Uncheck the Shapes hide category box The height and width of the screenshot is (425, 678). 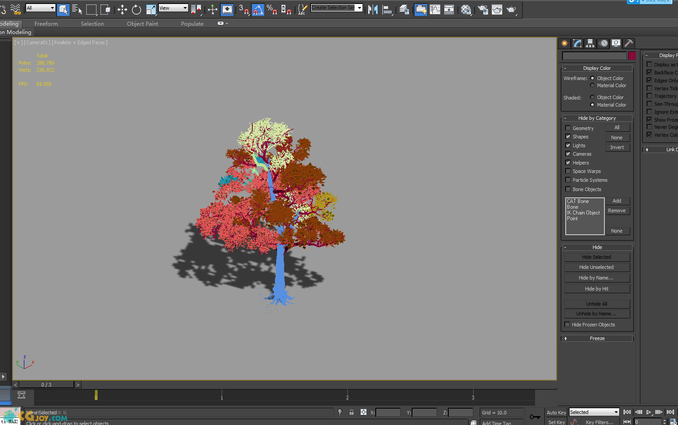pyautogui.click(x=568, y=137)
